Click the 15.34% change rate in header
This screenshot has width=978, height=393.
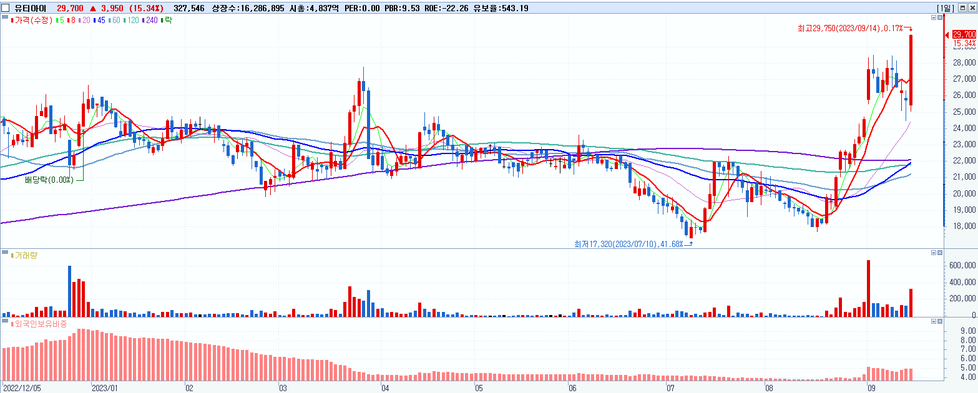pos(147,8)
